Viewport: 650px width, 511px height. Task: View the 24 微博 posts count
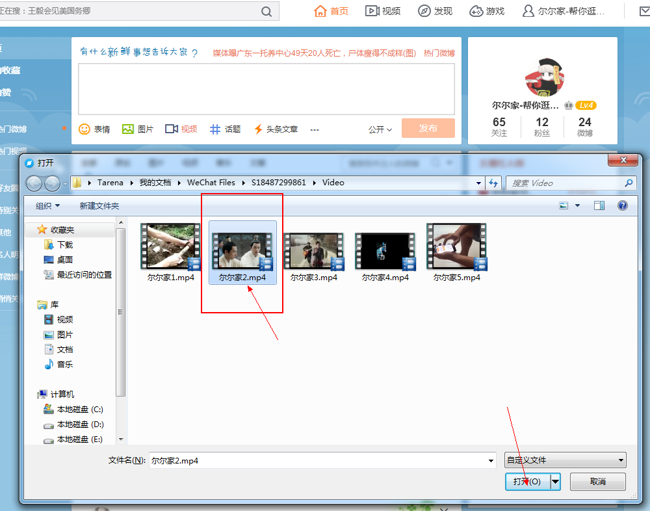[584, 127]
